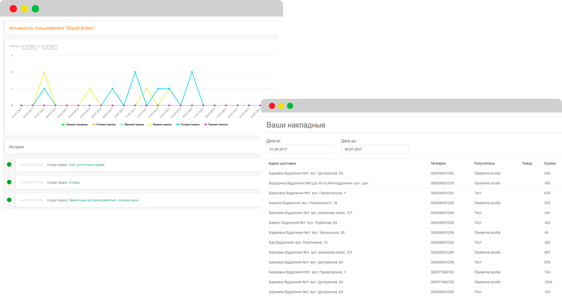Open the "Слайды" task link

(74, 182)
